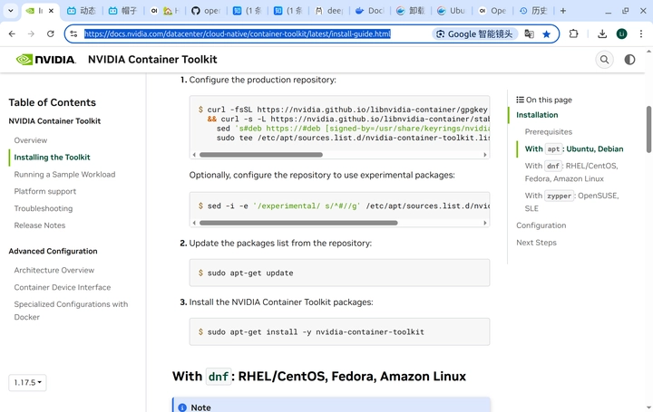This screenshot has height=412, width=653.
Task: Click the NVIDIA logo in the header
Action: coord(46,60)
